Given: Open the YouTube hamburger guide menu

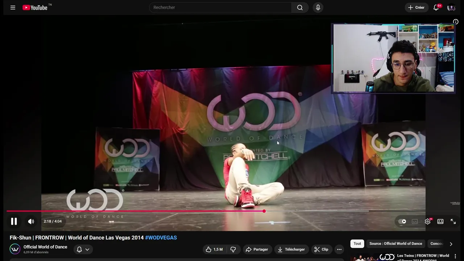Looking at the screenshot, I should (13, 7).
